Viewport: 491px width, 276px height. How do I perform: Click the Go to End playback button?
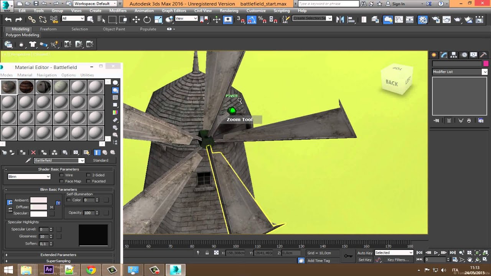[x=453, y=253]
